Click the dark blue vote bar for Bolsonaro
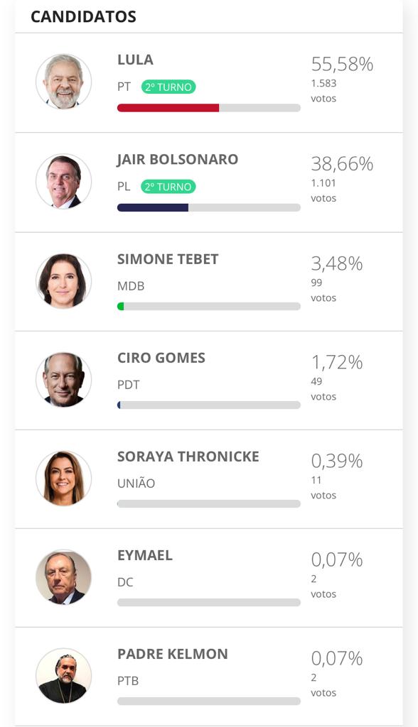Image resolution: width=418 pixels, height=727 pixels. pyautogui.click(x=153, y=208)
